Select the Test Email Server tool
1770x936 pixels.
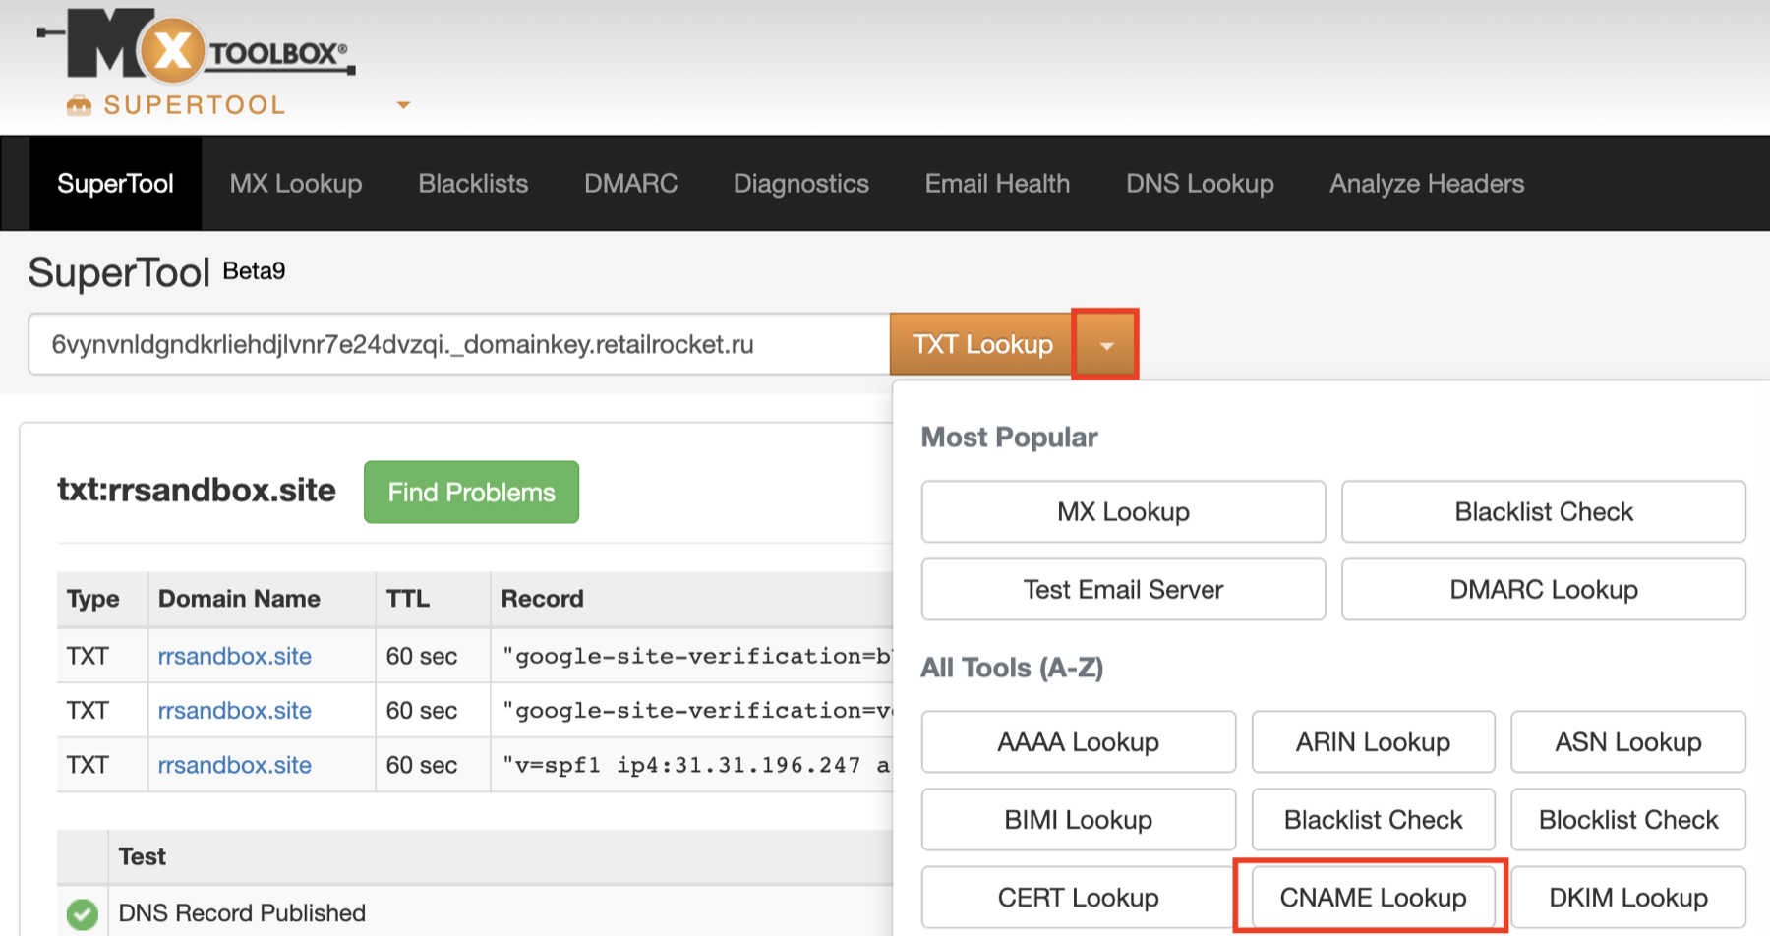coord(1123,589)
